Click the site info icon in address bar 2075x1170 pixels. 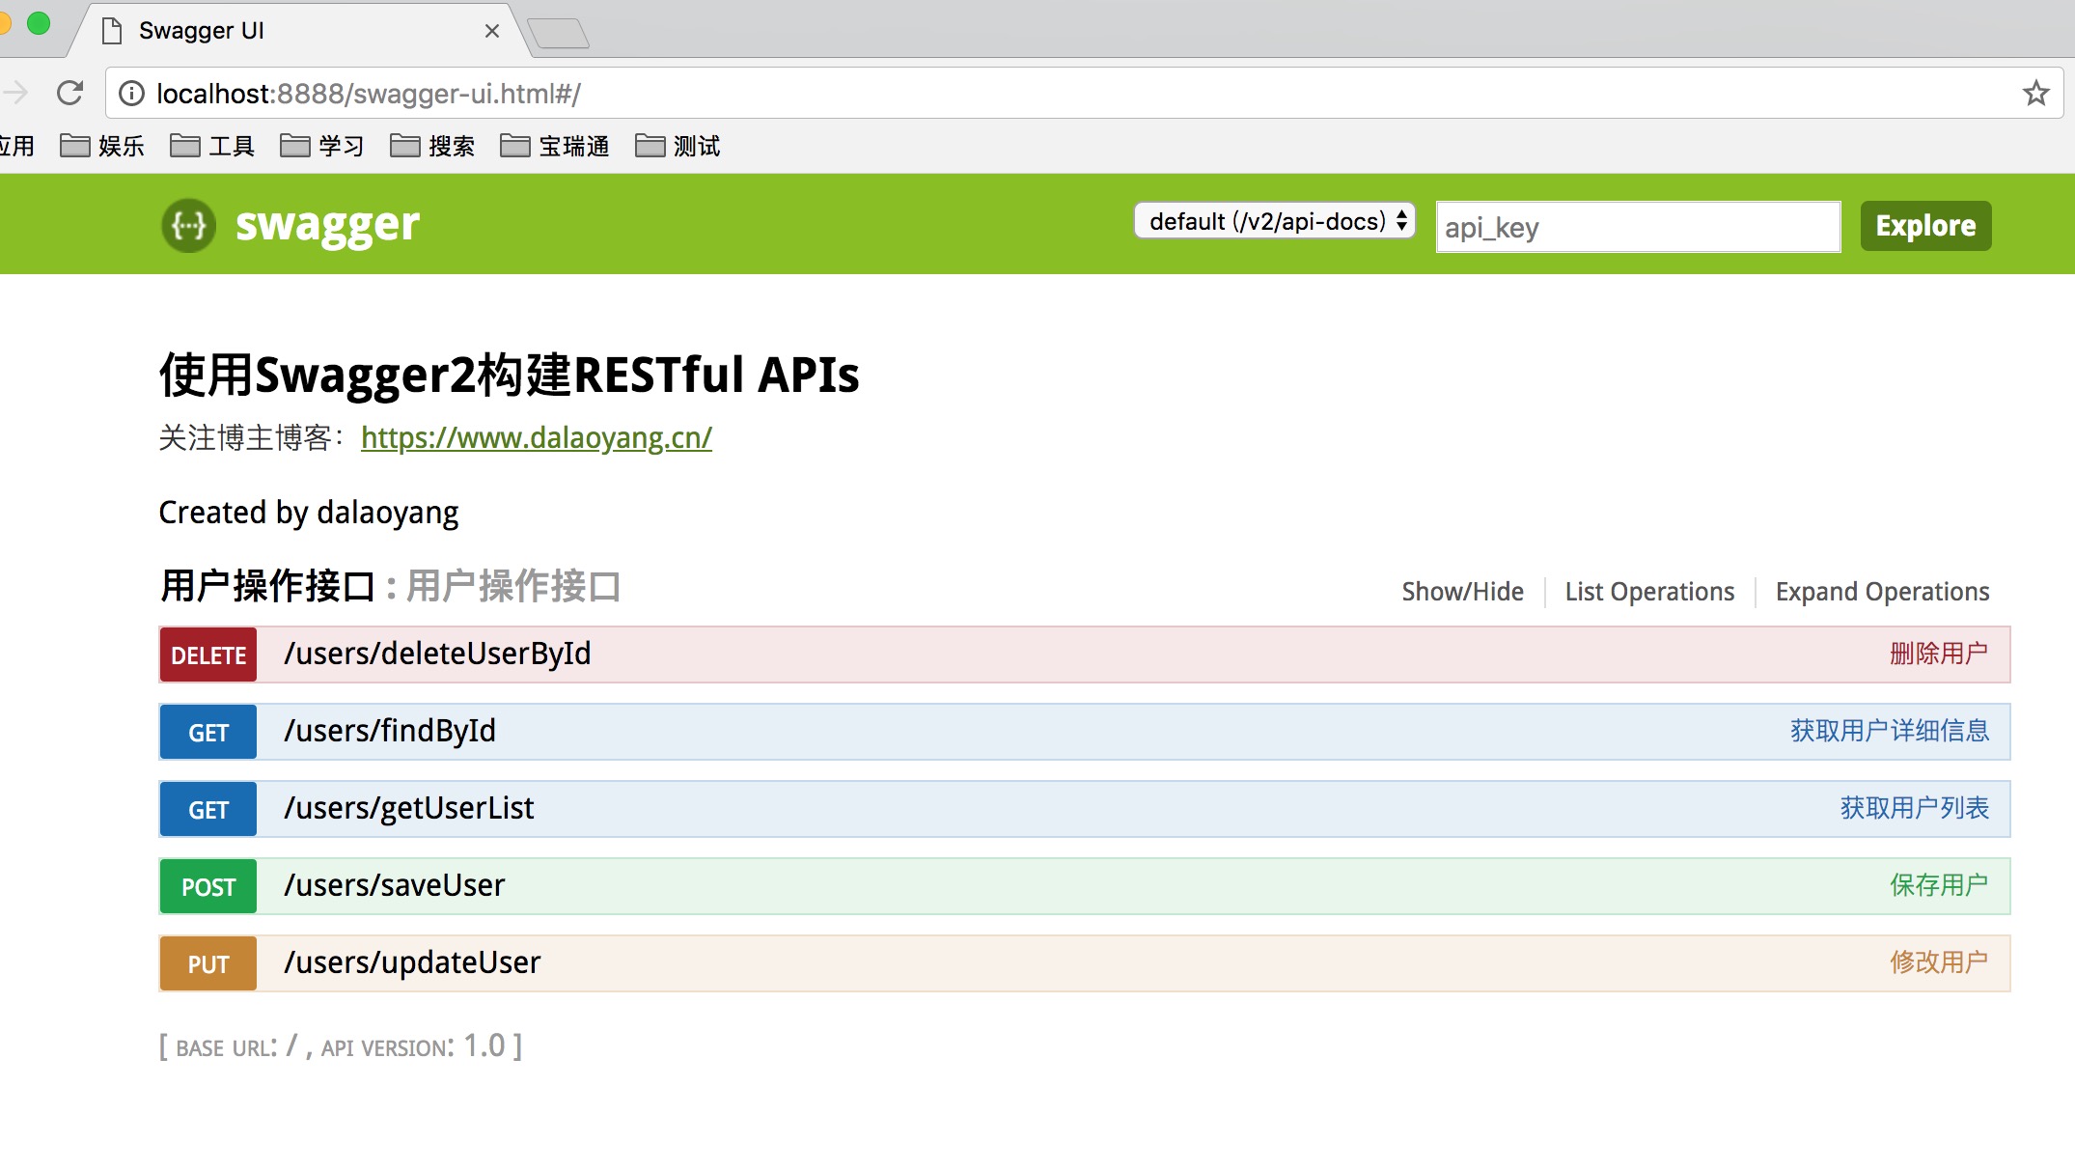(x=131, y=94)
